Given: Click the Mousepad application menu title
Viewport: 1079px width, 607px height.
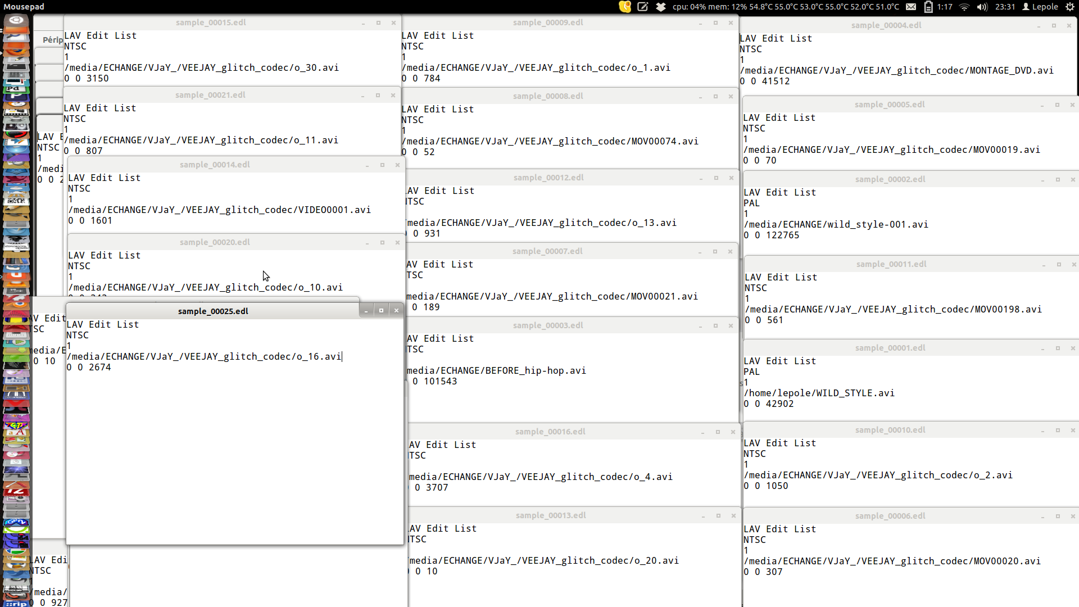Looking at the screenshot, I should point(24,7).
